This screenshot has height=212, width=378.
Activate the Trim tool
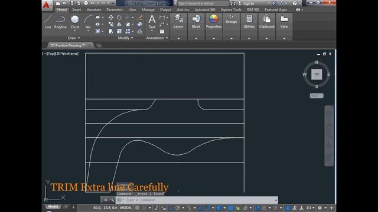tap(128, 18)
